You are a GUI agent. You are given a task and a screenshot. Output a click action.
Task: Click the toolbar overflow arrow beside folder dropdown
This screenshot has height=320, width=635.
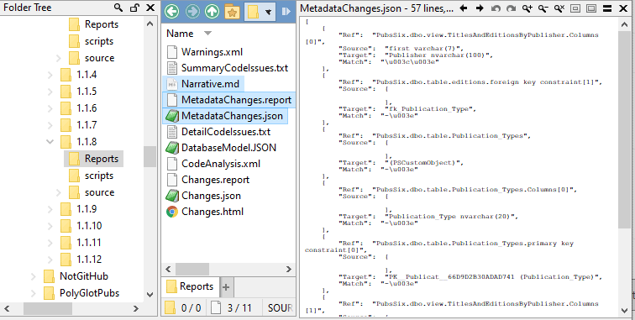(286, 12)
